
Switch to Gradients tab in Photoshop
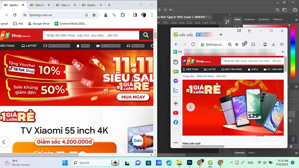click(264, 20)
